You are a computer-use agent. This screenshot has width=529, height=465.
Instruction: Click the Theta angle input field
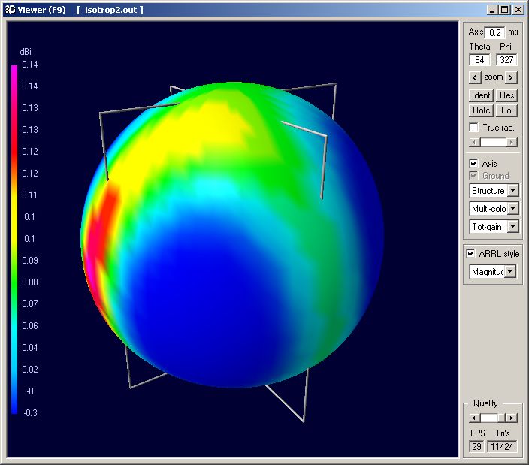point(480,60)
